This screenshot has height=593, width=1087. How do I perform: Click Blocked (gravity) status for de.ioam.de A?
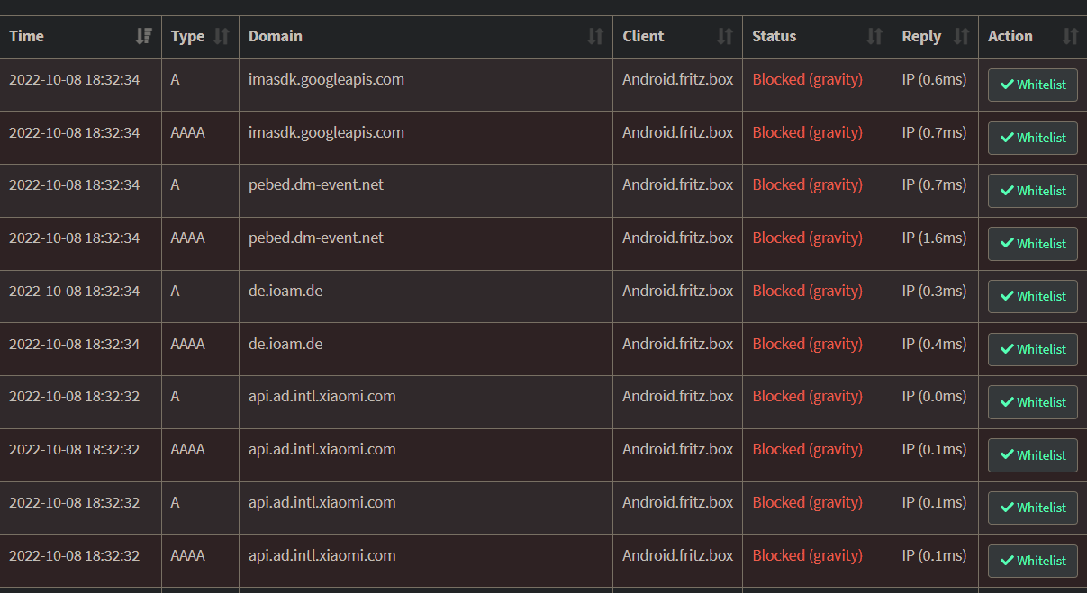(x=807, y=291)
